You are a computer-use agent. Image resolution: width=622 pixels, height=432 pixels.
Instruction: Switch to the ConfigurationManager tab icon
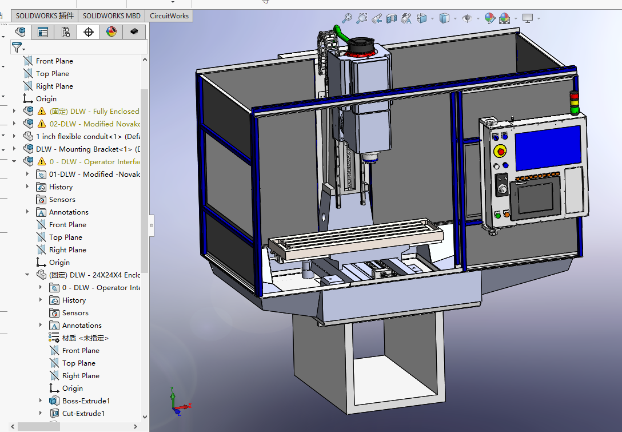click(x=65, y=32)
